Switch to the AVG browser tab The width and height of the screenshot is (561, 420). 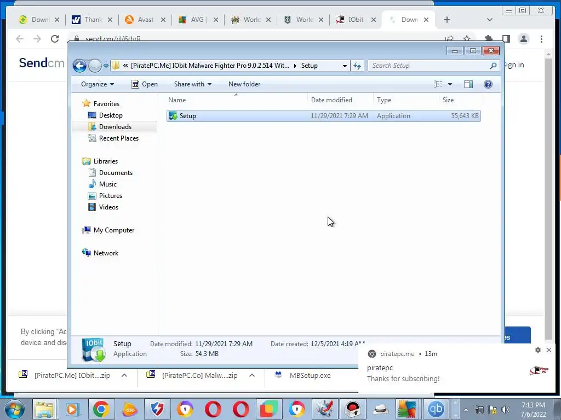(x=197, y=20)
